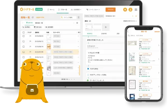Click the orange 荷物登録 button
The image size is (168, 109).
(111, 9)
